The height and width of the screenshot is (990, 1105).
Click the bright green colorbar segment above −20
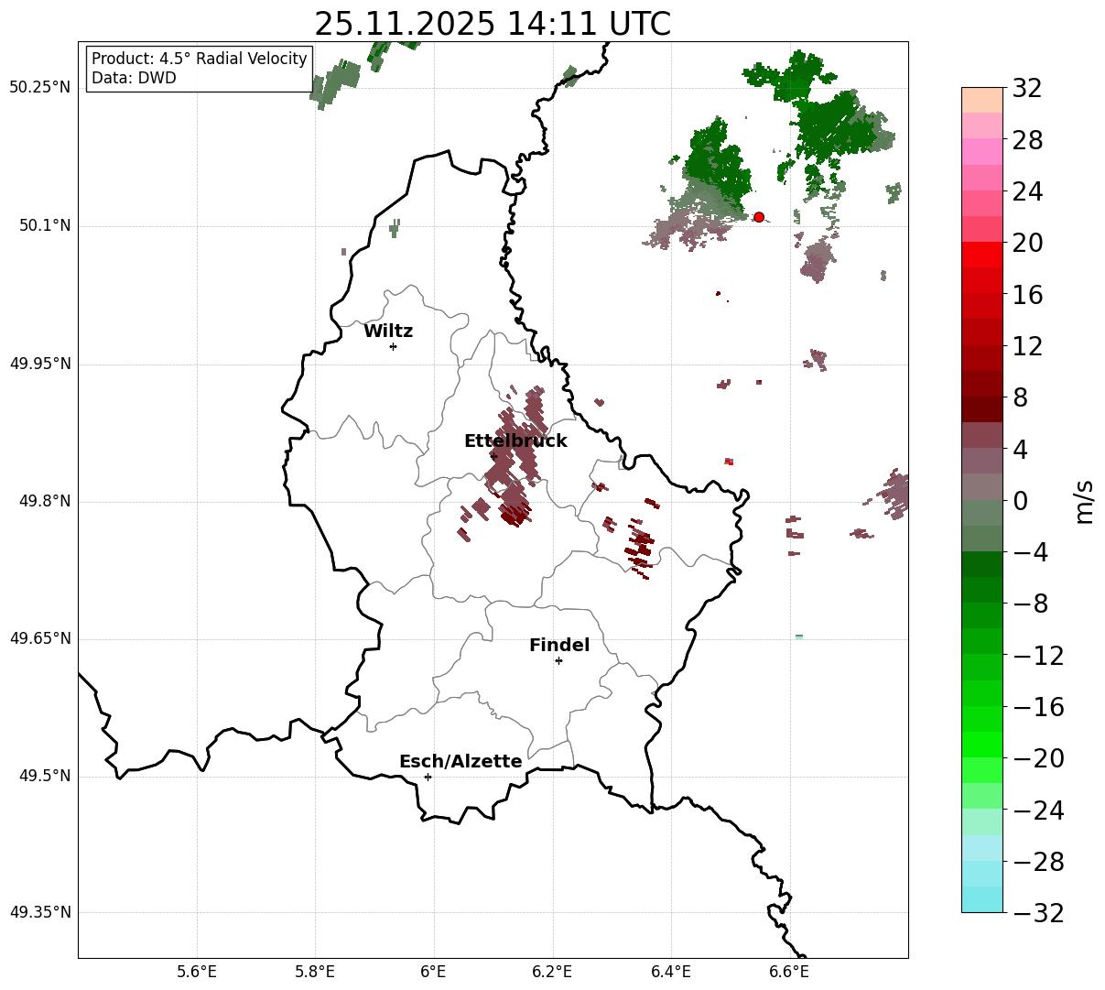982,745
